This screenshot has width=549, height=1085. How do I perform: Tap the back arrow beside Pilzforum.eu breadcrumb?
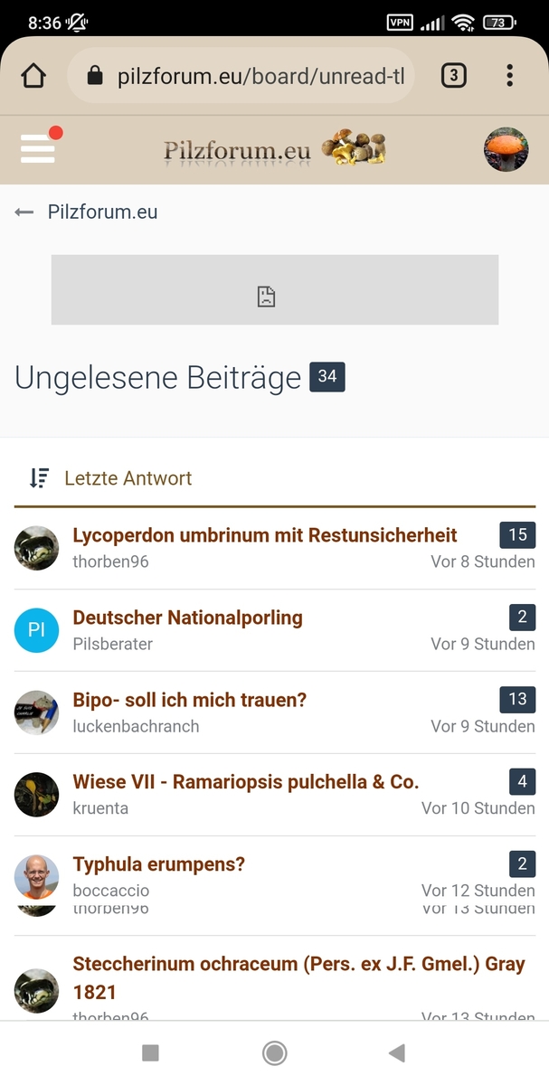pos(24,212)
